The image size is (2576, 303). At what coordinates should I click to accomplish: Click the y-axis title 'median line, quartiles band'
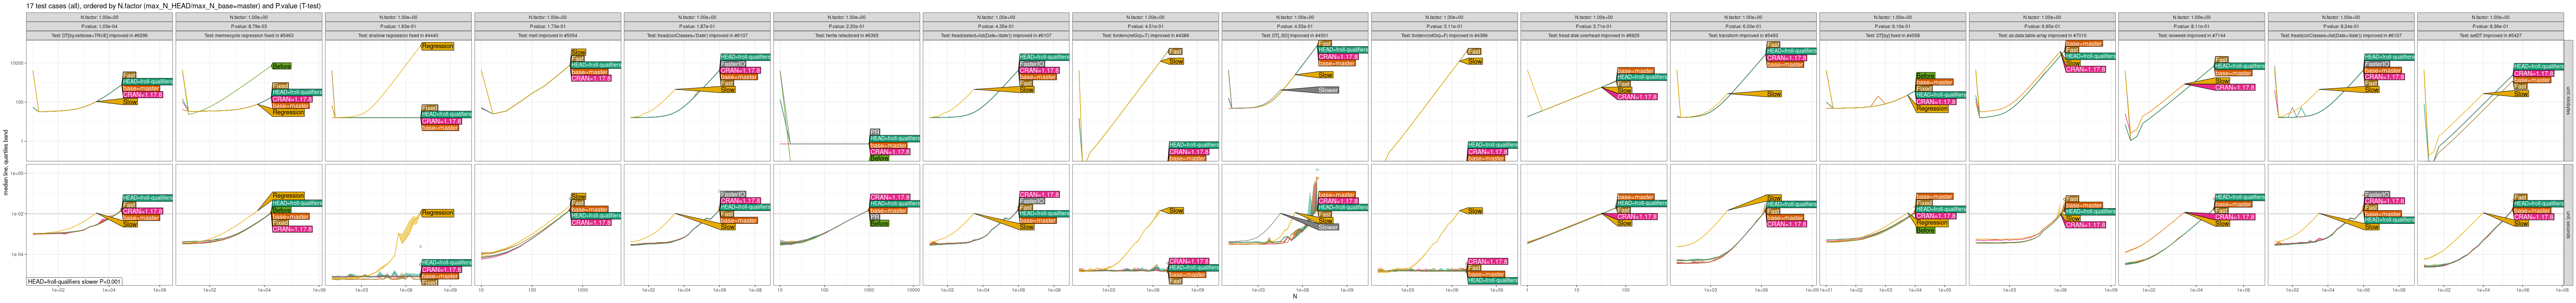pyautogui.click(x=6, y=162)
